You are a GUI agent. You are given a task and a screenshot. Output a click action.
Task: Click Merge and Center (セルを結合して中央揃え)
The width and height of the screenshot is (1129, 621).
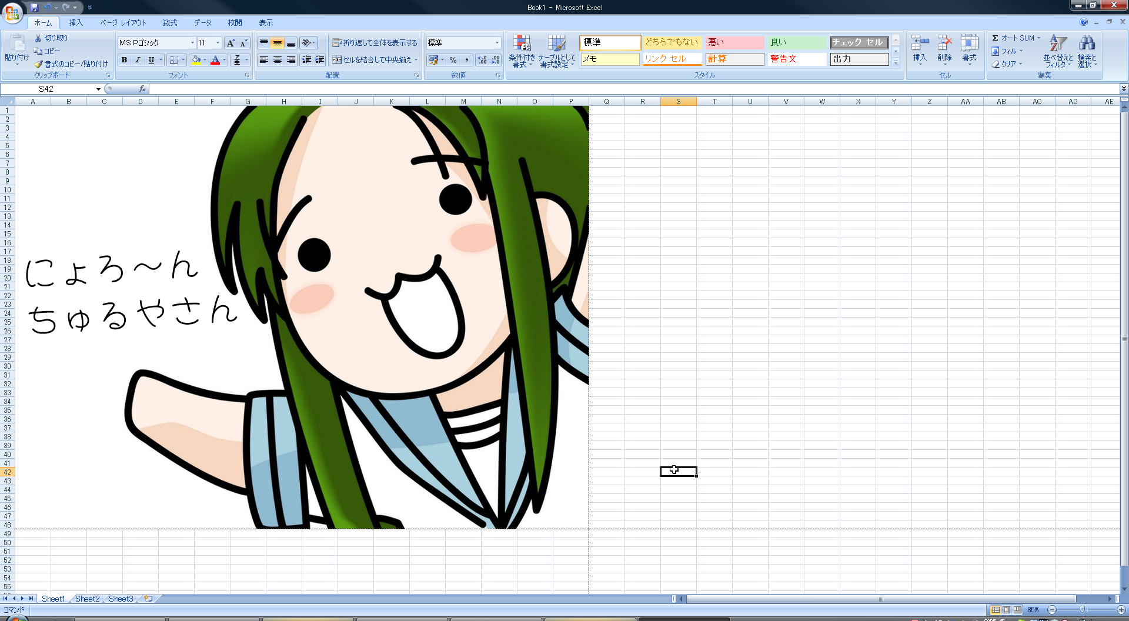click(x=372, y=60)
